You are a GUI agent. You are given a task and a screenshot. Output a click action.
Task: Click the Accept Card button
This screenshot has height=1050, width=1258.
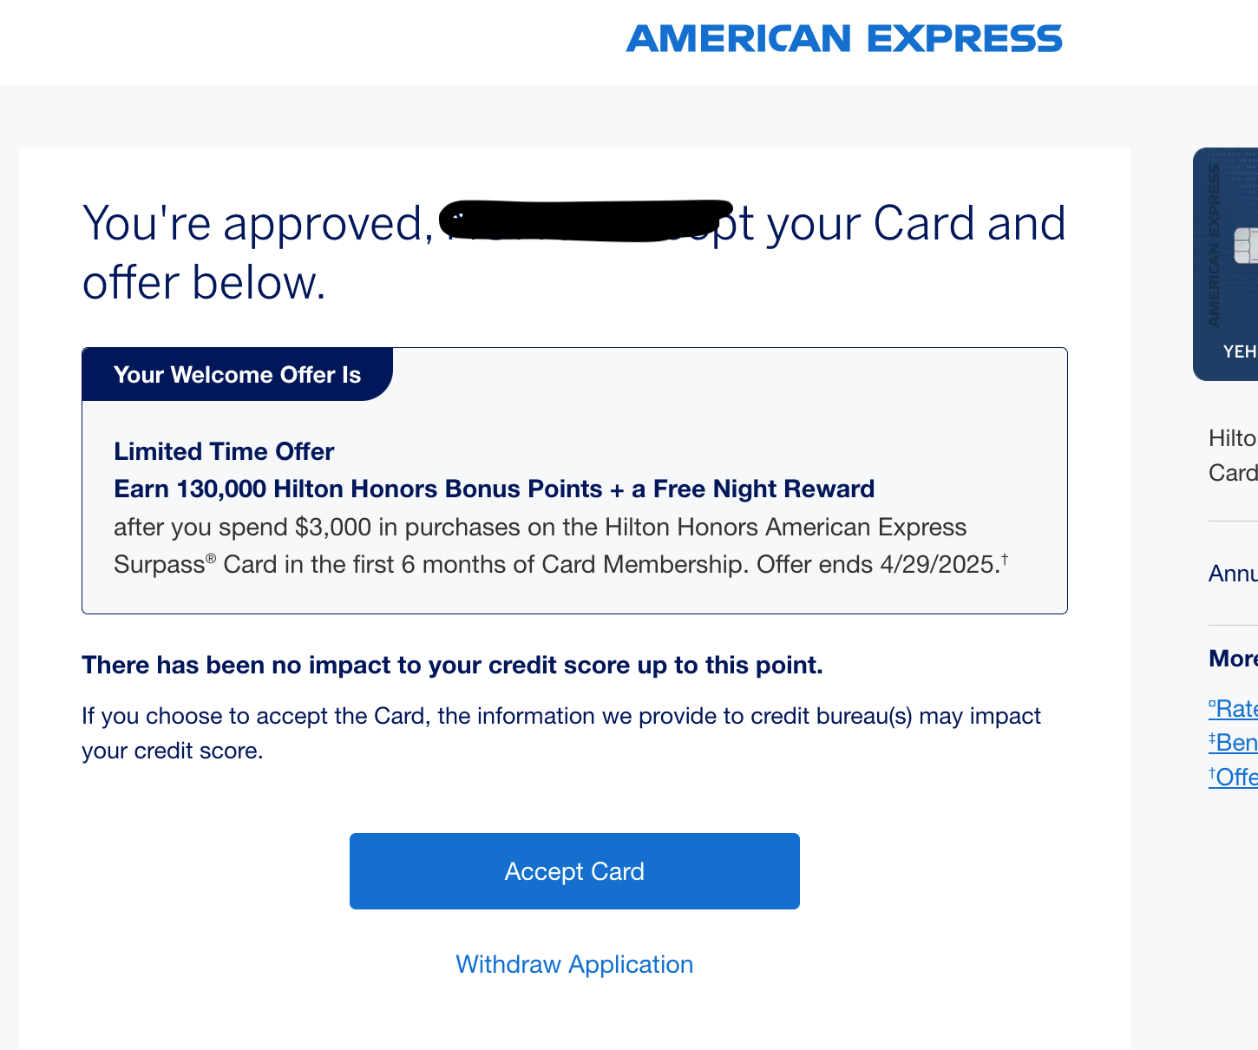coord(574,871)
